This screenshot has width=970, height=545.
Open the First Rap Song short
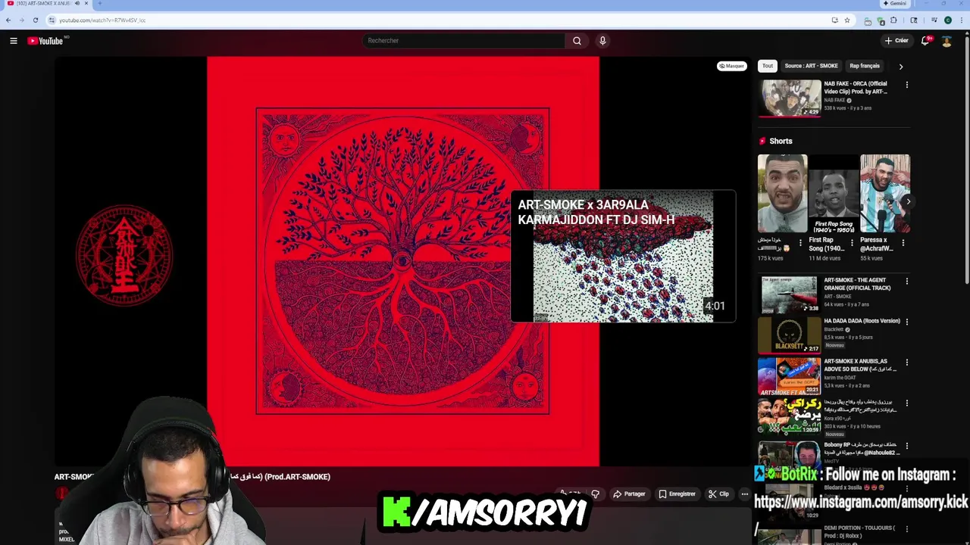click(834, 193)
